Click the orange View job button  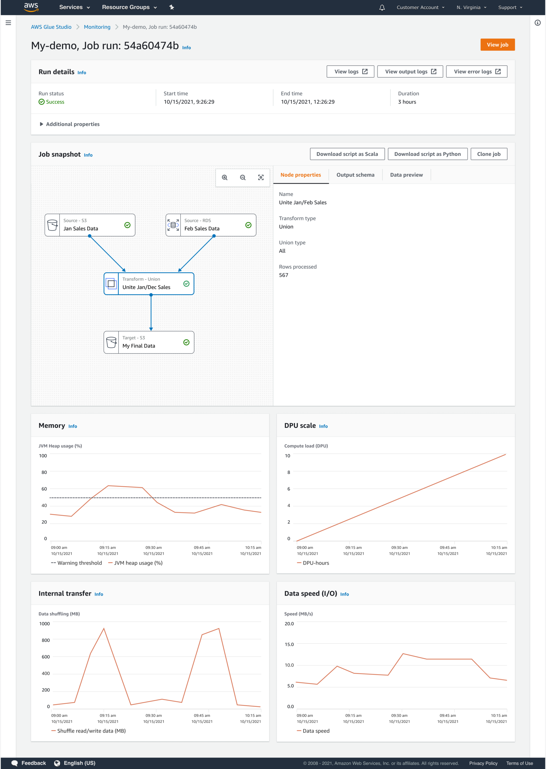coord(497,45)
